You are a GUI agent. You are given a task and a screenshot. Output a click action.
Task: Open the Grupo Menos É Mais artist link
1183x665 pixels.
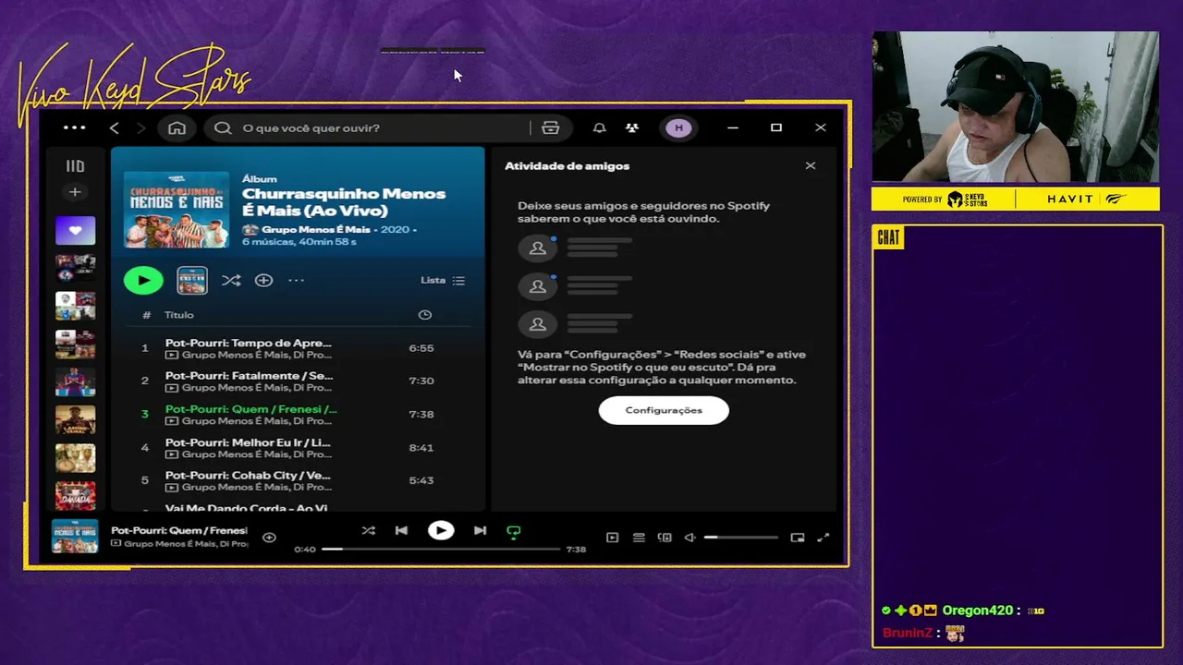(315, 229)
